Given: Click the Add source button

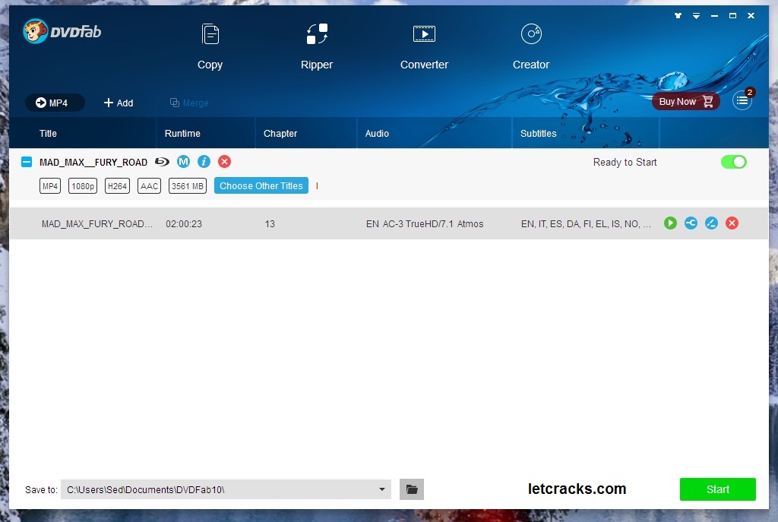Looking at the screenshot, I should (x=118, y=103).
